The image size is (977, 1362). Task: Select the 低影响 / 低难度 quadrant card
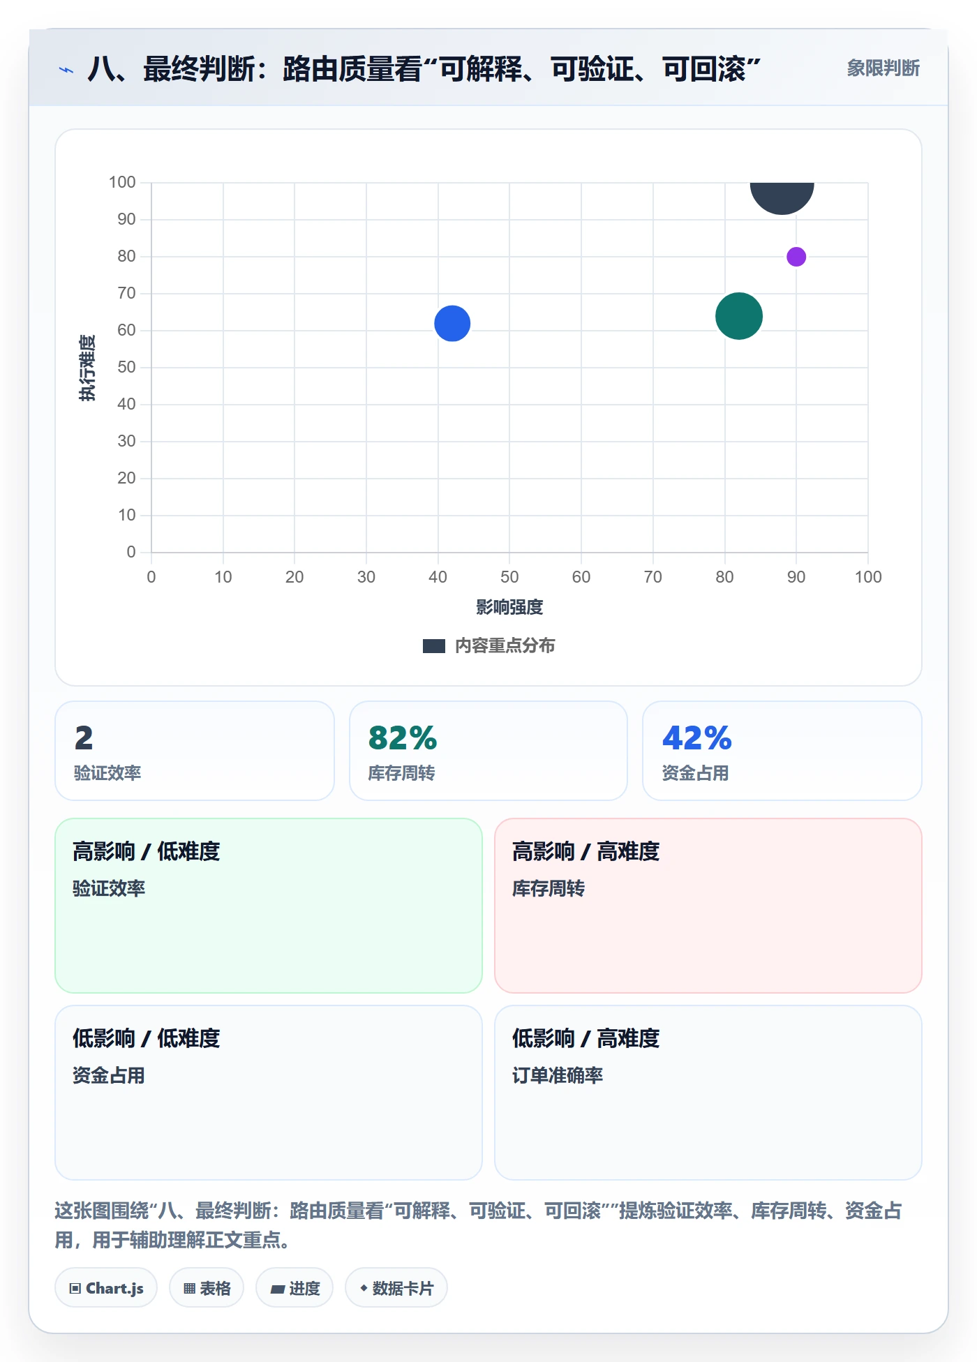coord(269,1093)
